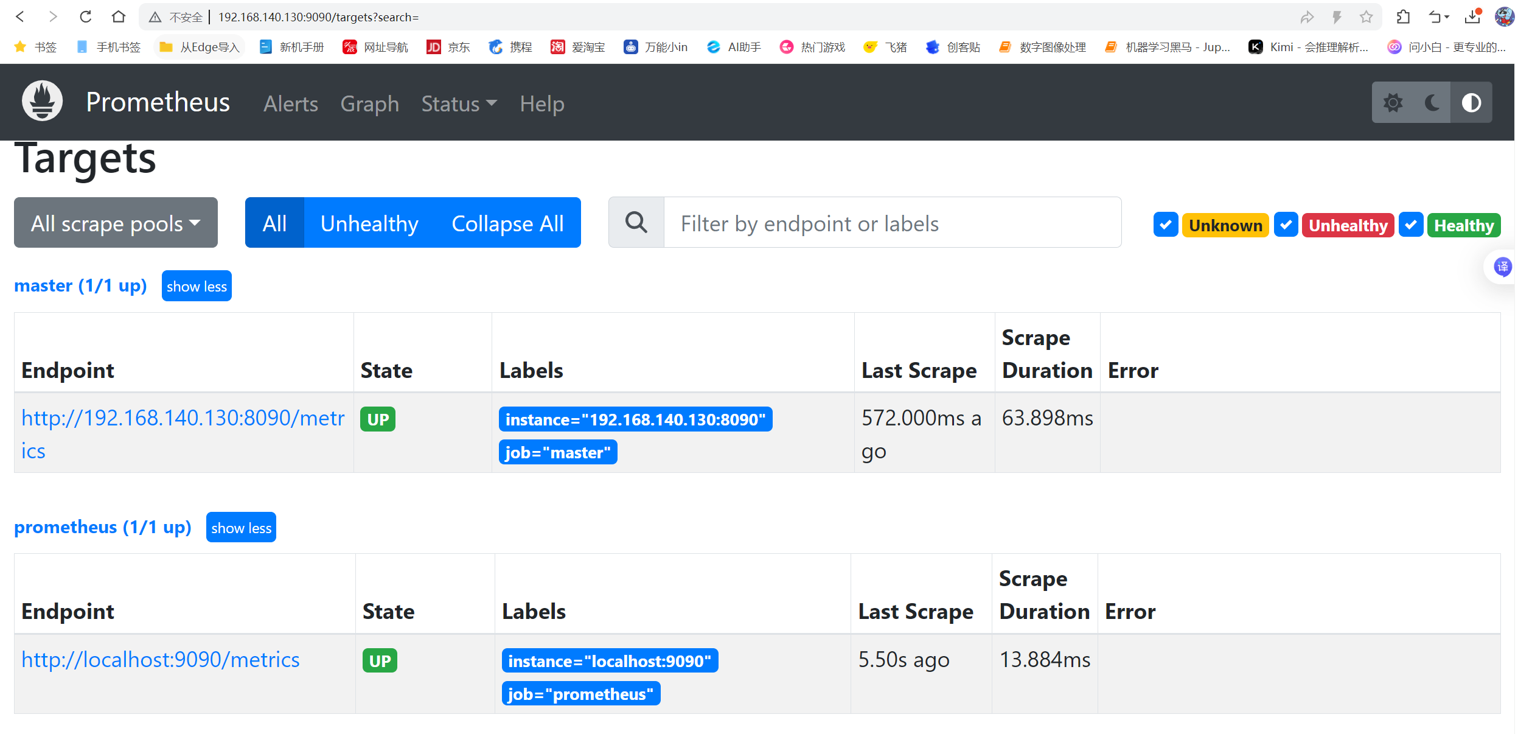Go to browser home page icon

click(x=119, y=17)
